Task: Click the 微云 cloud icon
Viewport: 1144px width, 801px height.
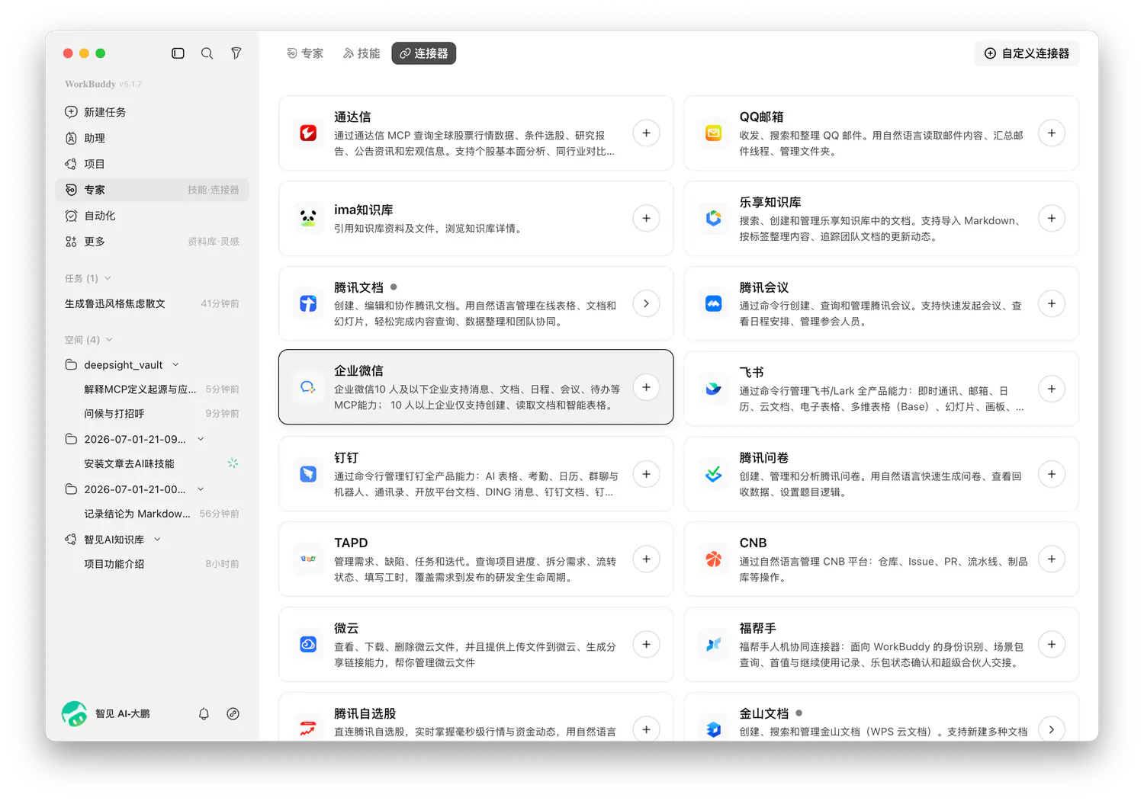Action: coord(308,645)
